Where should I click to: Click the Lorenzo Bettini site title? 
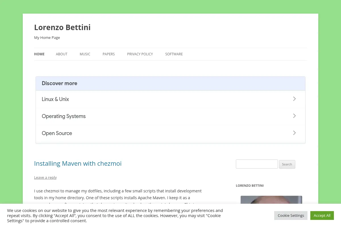click(x=62, y=27)
